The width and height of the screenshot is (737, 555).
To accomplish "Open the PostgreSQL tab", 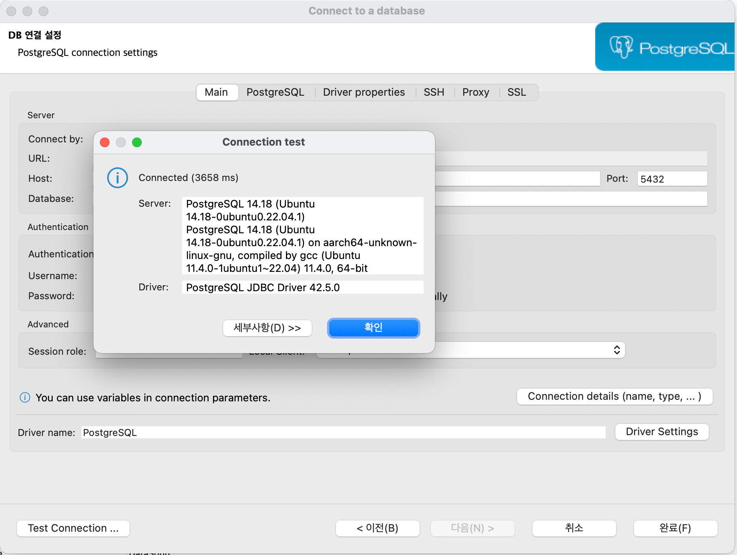I will (275, 92).
